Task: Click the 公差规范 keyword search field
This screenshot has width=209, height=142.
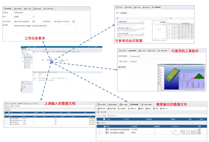Action: click(129, 13)
